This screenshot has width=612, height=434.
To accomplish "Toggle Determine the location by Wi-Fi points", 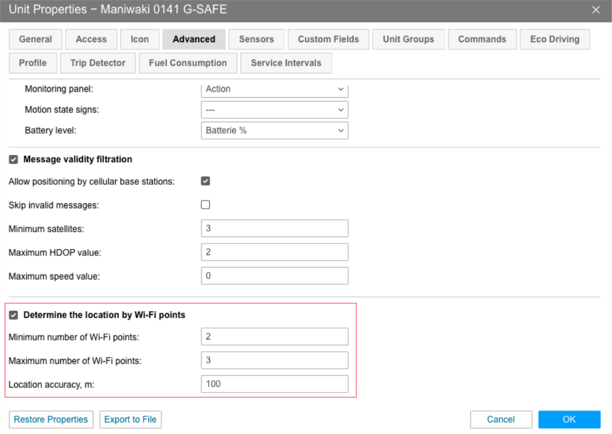I will (14, 315).
